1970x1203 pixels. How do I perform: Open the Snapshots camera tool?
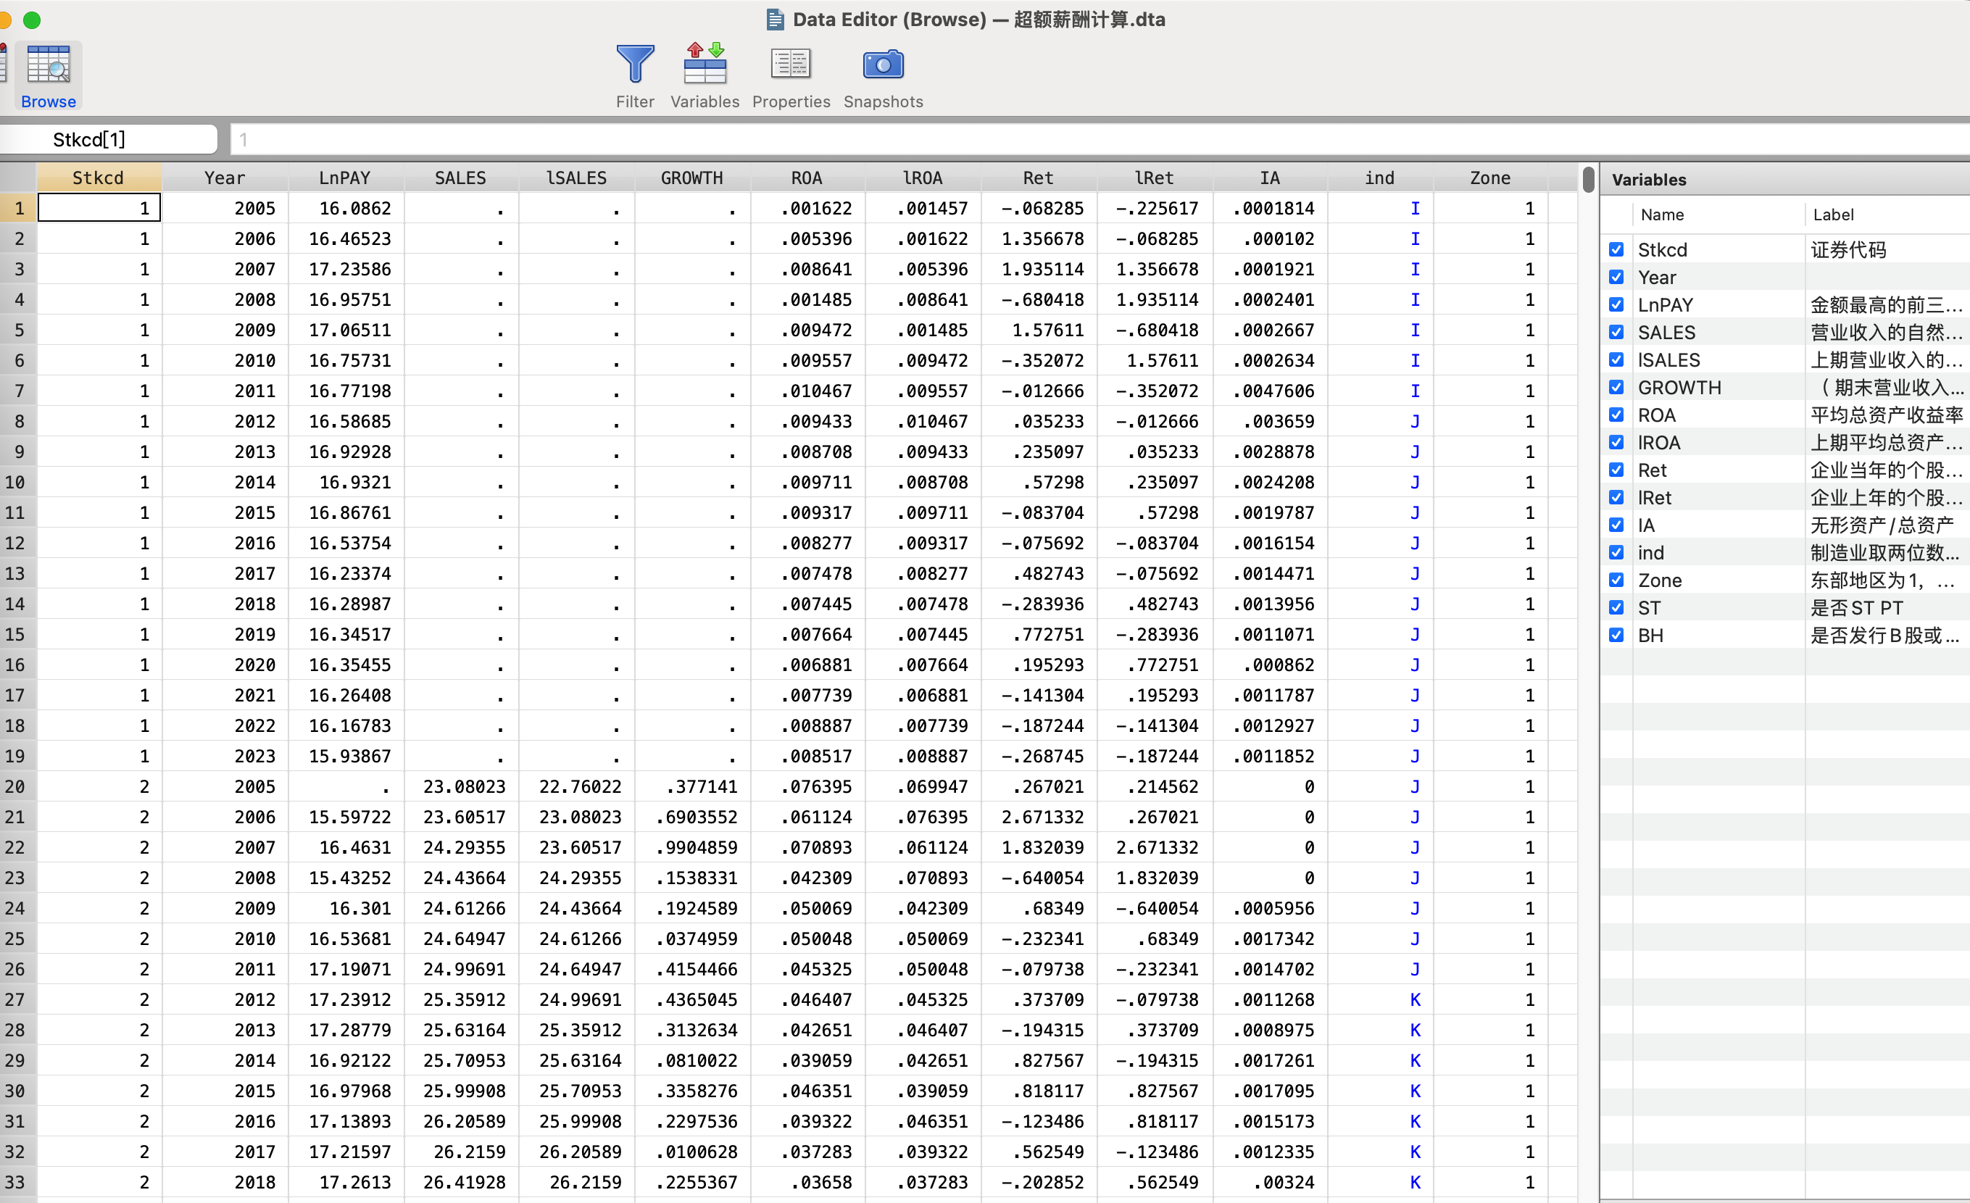point(883,65)
